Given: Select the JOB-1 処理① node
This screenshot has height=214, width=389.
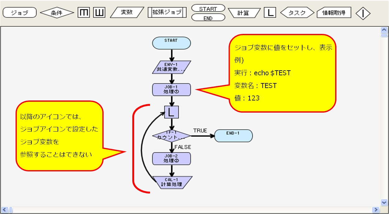Looking at the screenshot, I should (x=171, y=90).
